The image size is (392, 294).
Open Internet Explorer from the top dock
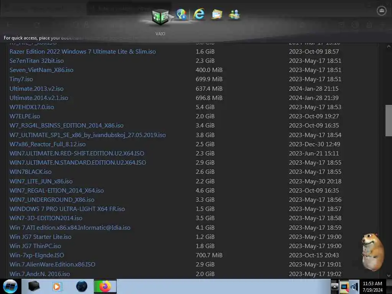pyautogui.click(x=199, y=14)
